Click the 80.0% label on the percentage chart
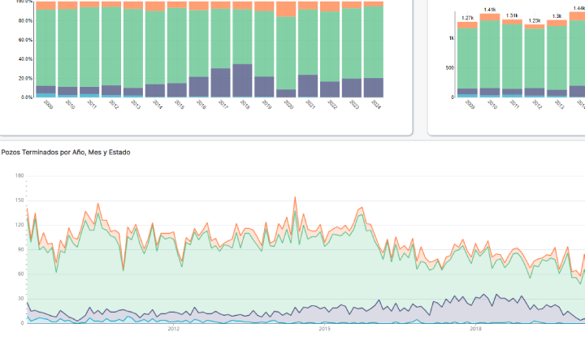This screenshot has height=341, width=585. click(x=25, y=20)
